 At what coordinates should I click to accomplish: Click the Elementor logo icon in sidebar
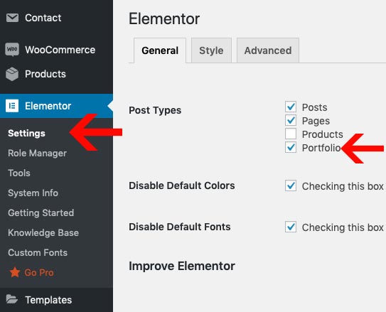pyautogui.click(x=12, y=106)
